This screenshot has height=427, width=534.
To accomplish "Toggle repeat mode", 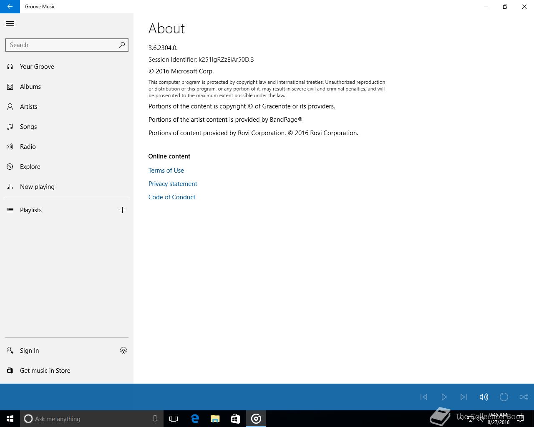I will (x=504, y=397).
